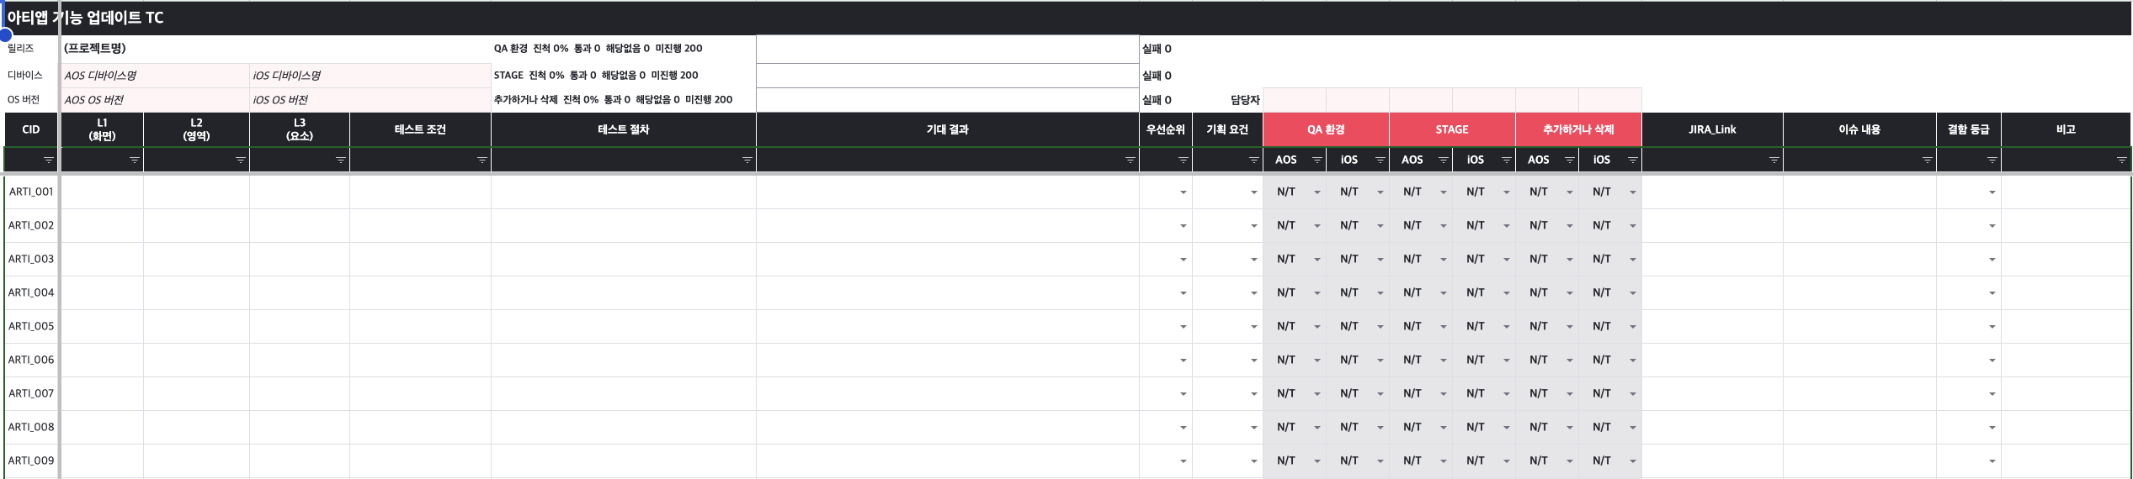
Task: Expand the 우선순위 dropdown for ARTI_009
Action: click(1184, 461)
